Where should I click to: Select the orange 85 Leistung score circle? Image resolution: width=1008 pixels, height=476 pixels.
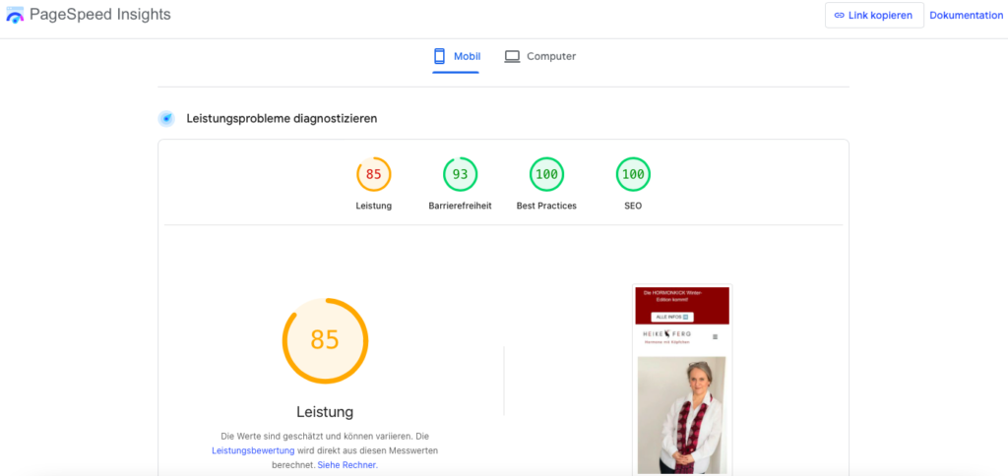pyautogui.click(x=373, y=175)
